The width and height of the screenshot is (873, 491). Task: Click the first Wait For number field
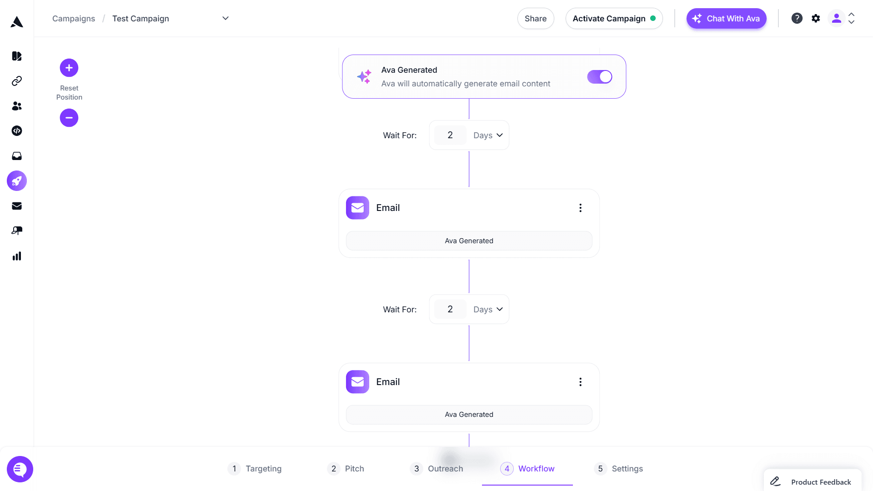(x=450, y=135)
